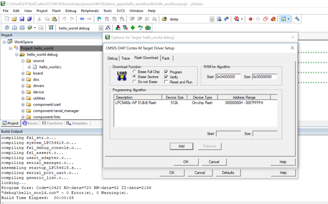The image size is (328, 204).
Task: Open the Manage Run-Time Environment green diamond icon
Action: [x=133, y=28]
